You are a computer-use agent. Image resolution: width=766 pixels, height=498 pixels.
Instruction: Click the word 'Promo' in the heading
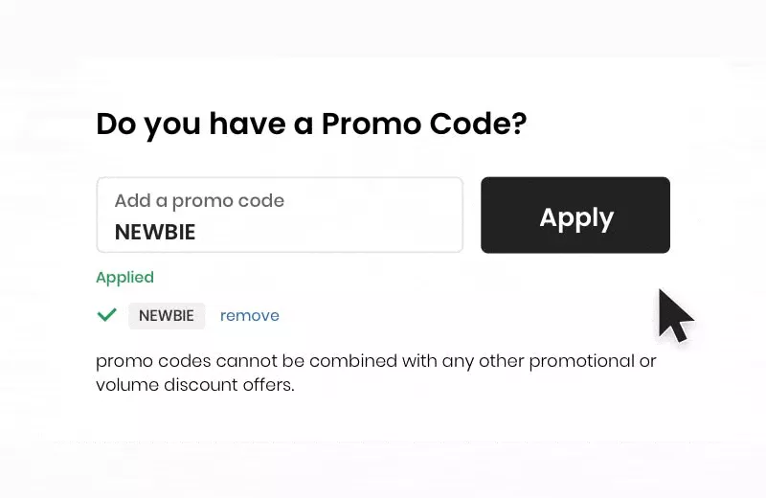372,124
